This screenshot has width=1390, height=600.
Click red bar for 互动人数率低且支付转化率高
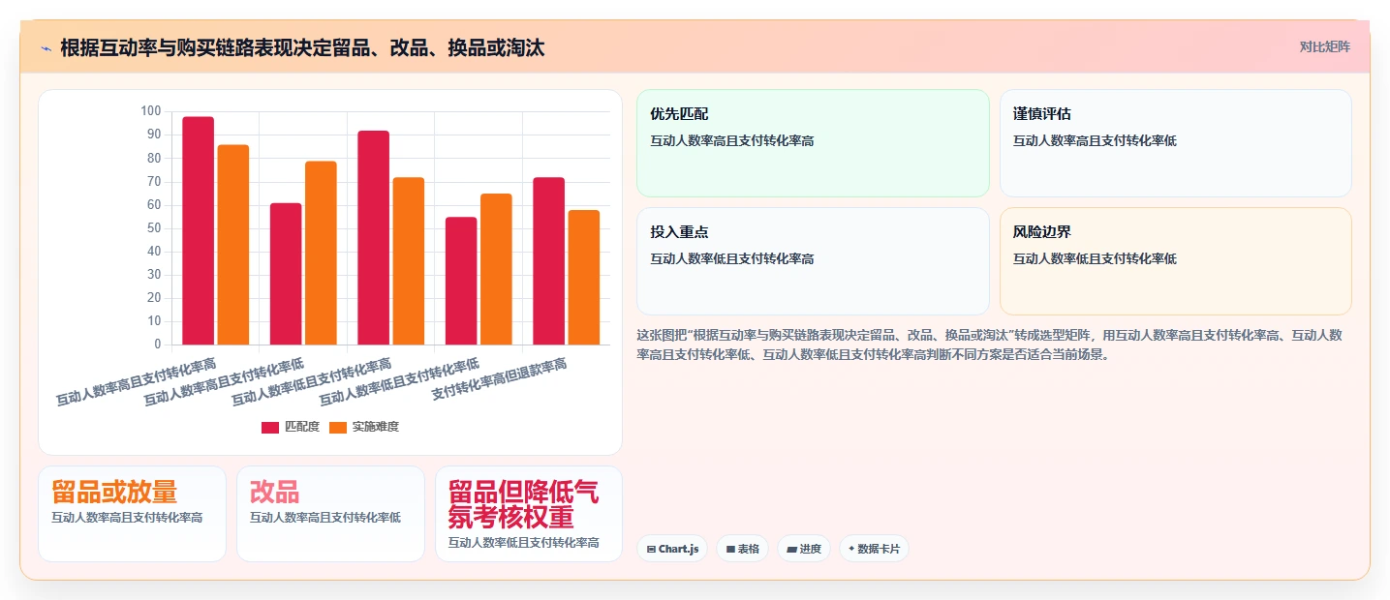coord(373,237)
